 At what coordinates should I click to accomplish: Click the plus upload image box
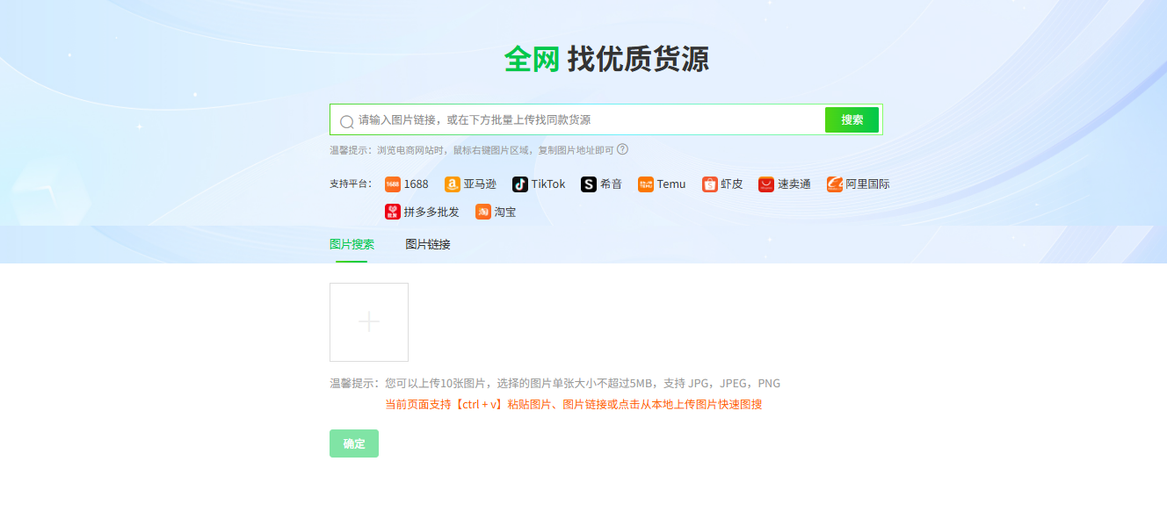[368, 321]
